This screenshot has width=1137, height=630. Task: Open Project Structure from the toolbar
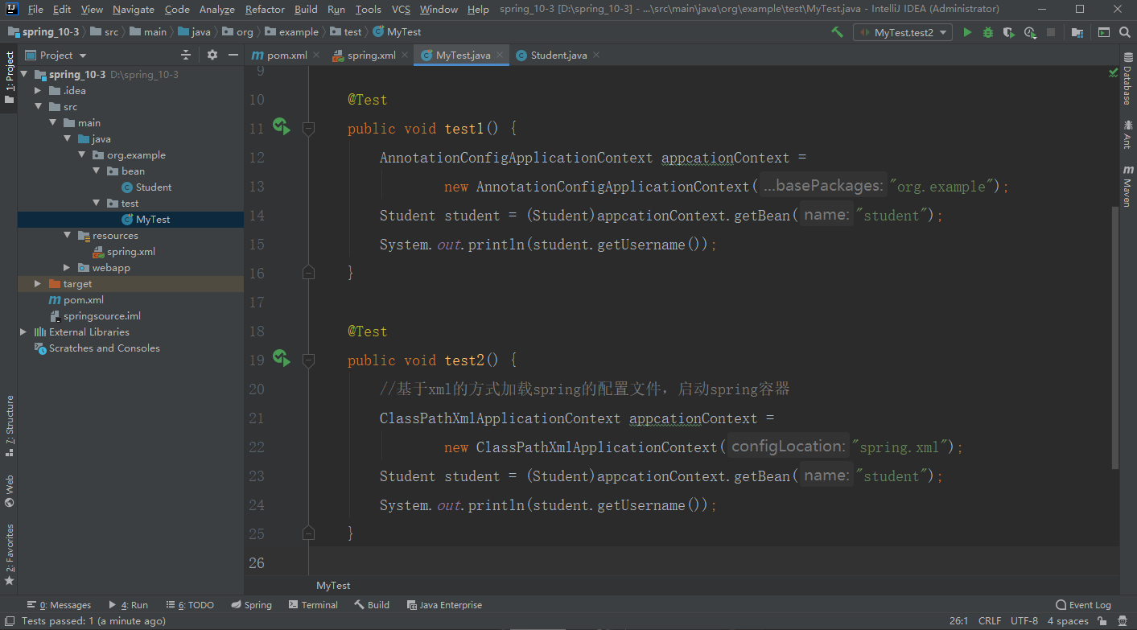click(1077, 32)
